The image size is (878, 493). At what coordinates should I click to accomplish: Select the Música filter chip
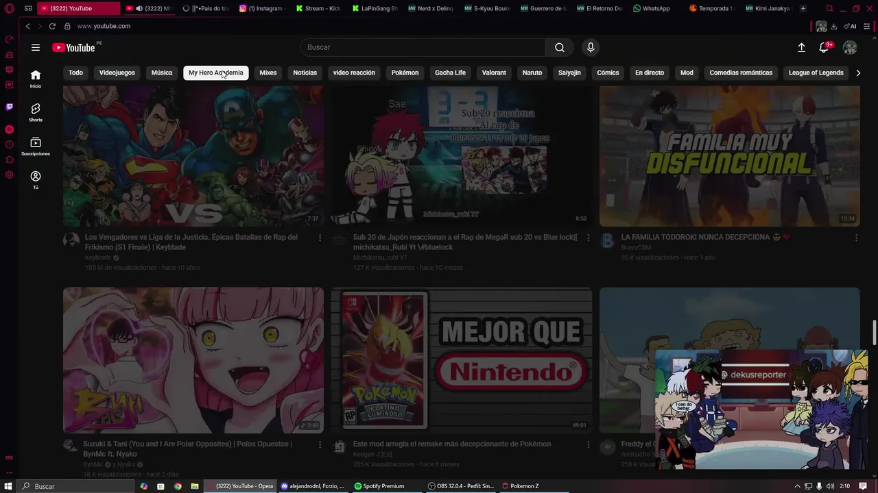(x=162, y=73)
